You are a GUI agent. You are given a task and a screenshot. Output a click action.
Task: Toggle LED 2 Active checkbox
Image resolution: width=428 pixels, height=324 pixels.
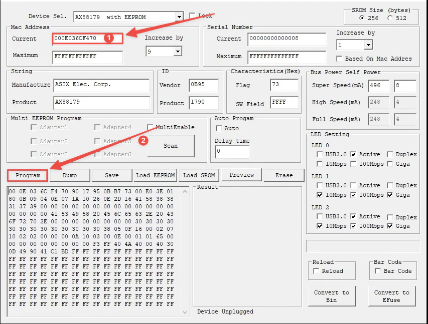(353, 216)
